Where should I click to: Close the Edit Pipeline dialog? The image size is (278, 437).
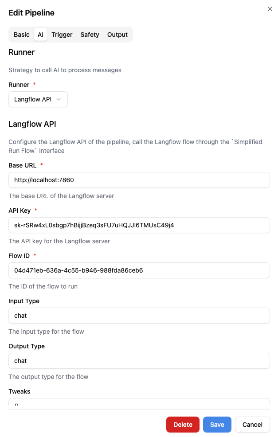pos(270,8)
